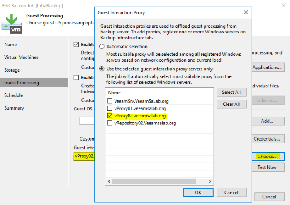The height and width of the screenshot is (205, 290).
Task: Go to the Virtual Machines wizard step
Action: [x=21, y=57]
